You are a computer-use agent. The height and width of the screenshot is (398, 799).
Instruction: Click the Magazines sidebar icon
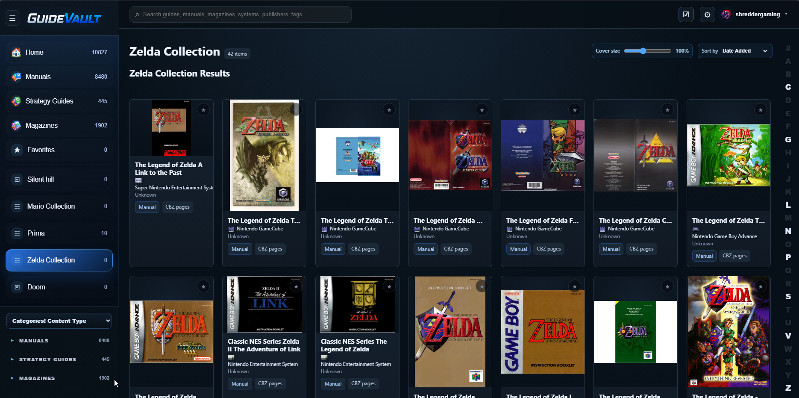click(x=16, y=126)
